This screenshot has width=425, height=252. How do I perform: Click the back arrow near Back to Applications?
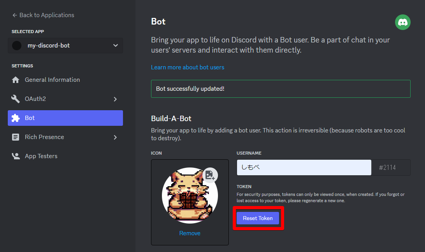[x=14, y=15]
